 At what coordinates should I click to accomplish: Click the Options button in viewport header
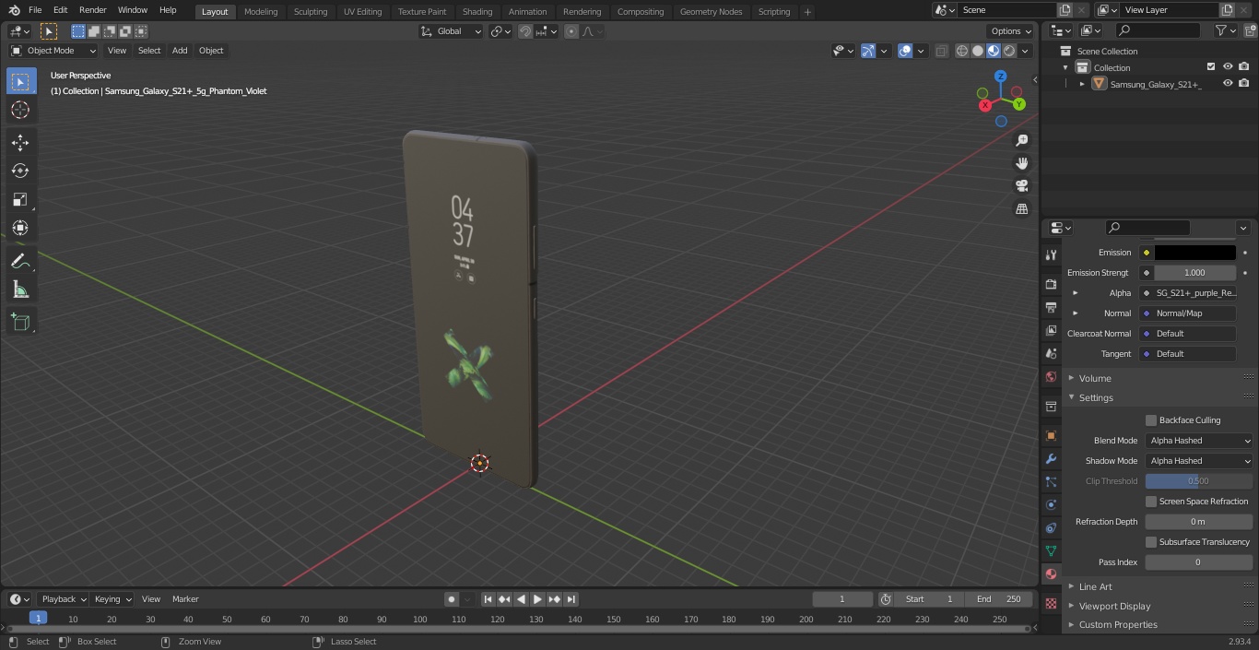1010,31
